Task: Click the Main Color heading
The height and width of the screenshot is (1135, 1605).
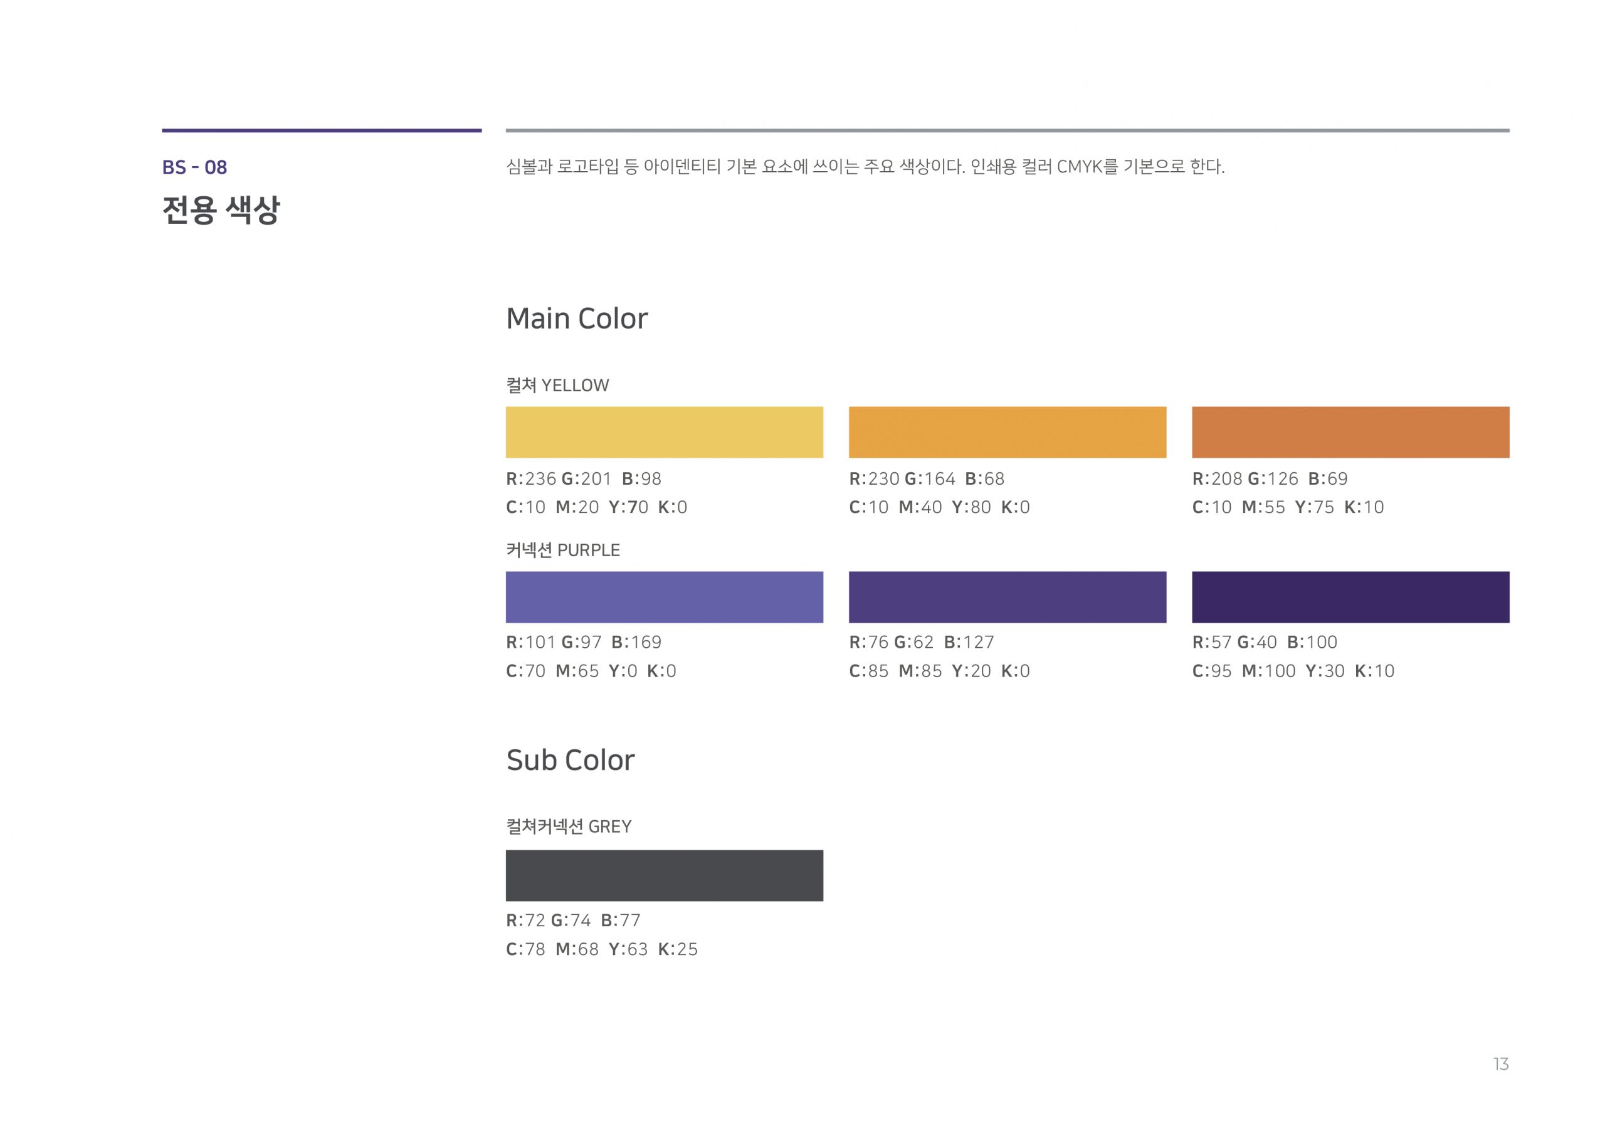Action: (577, 318)
